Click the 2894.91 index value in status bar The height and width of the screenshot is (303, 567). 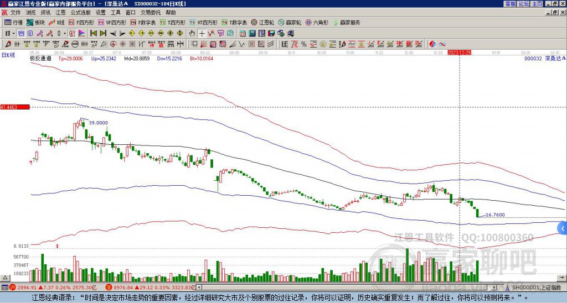pos(27,288)
